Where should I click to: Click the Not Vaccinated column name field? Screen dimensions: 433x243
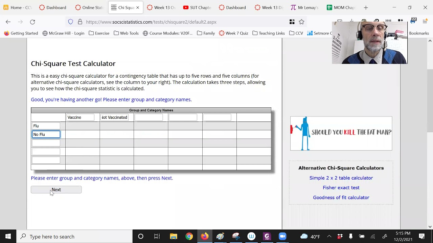click(x=114, y=117)
